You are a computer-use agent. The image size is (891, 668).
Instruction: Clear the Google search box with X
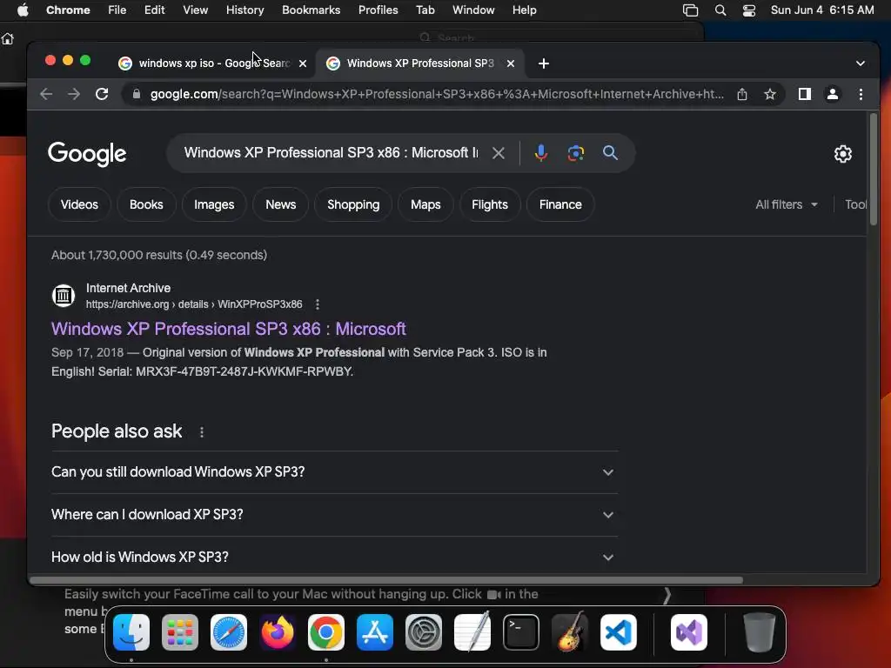coord(499,153)
